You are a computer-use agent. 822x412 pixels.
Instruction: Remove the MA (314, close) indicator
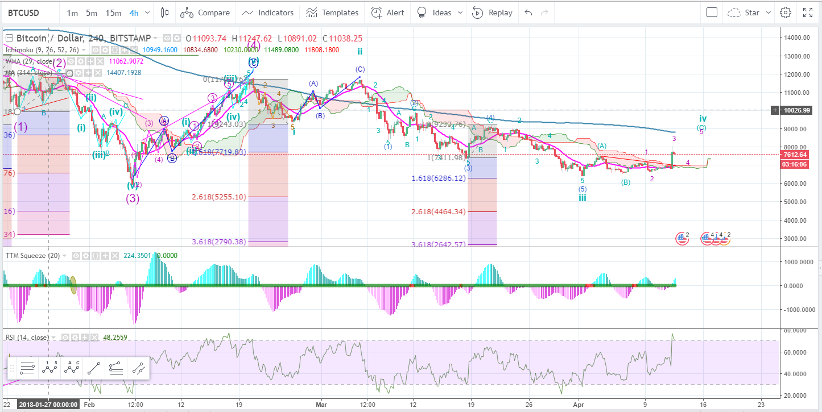coord(98,73)
